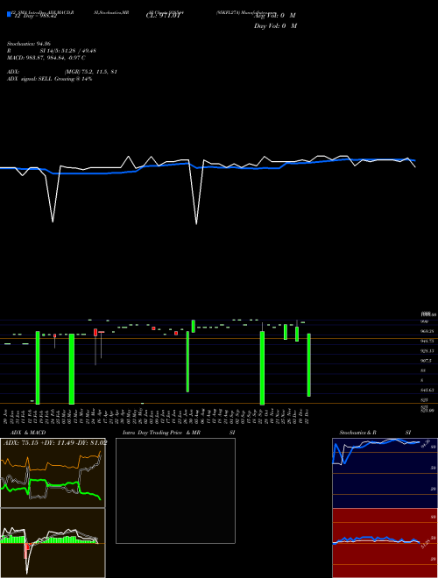Click the 'ADX signal: SELL Growing @ 14%' text

(x=49, y=79)
